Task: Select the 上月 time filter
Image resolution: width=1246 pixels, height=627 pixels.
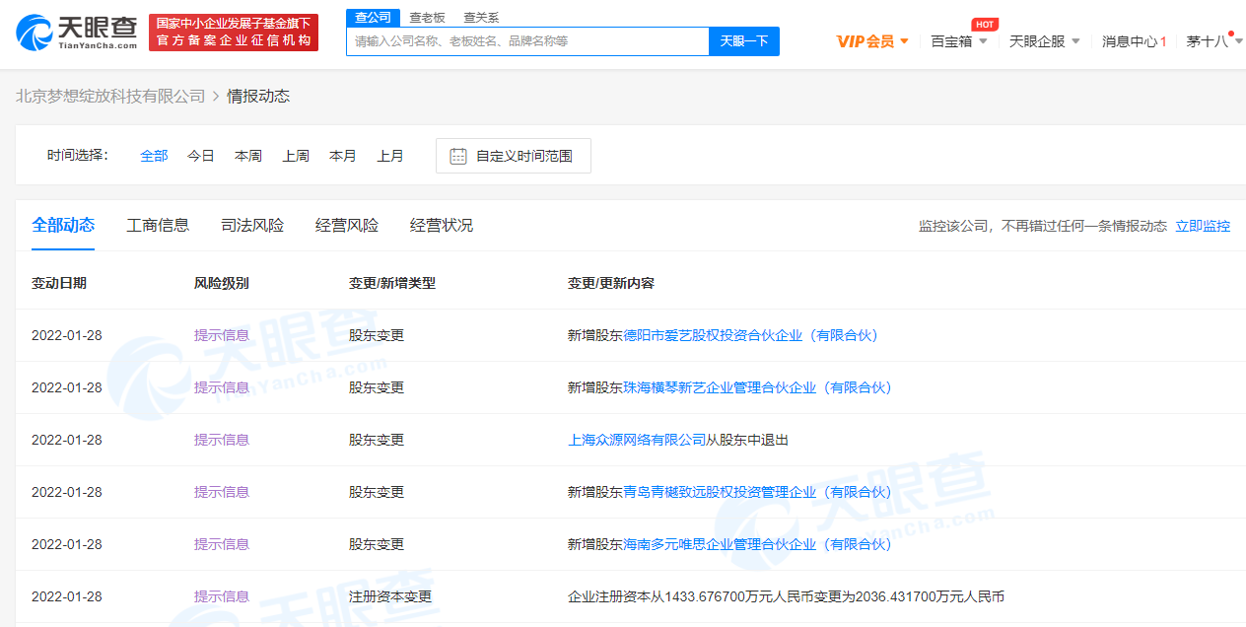Action: click(x=390, y=156)
